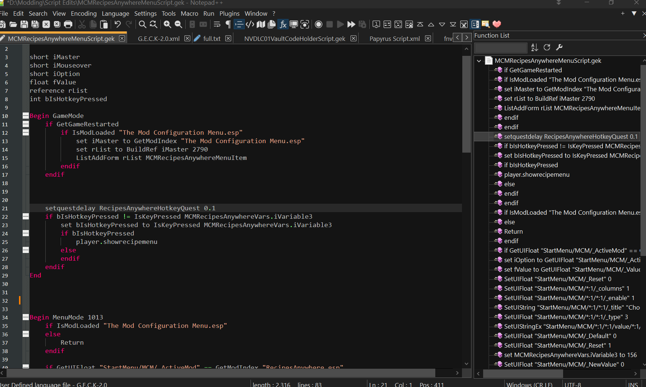Reload the Function List
This screenshot has width=646, height=387.
click(x=547, y=47)
